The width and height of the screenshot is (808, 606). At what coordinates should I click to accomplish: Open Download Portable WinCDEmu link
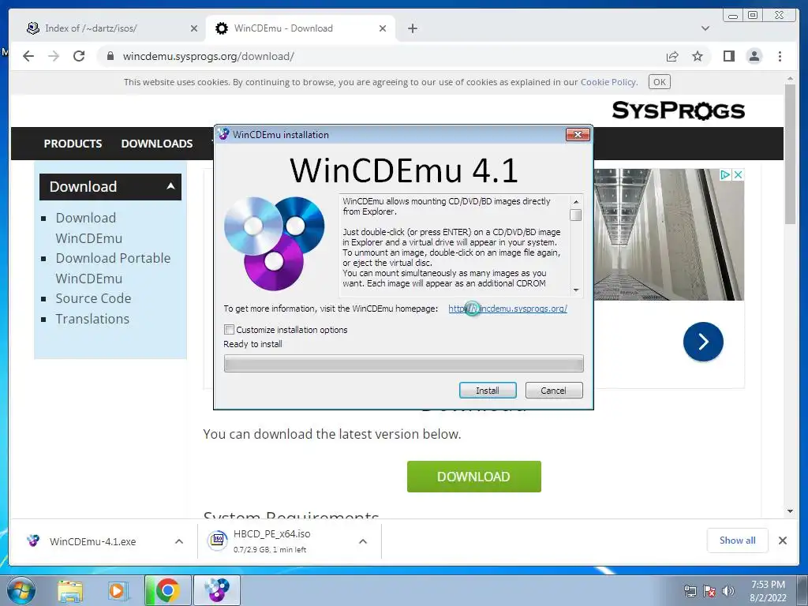[x=113, y=268]
